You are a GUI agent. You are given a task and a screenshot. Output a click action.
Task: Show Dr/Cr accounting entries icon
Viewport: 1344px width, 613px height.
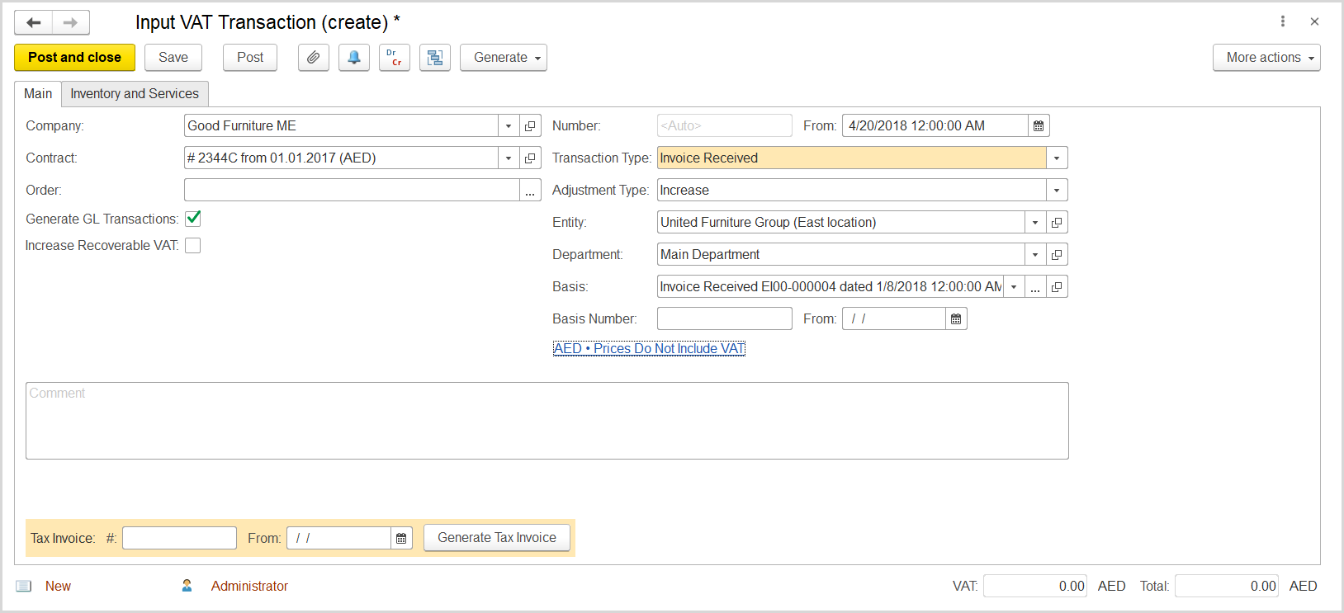pos(395,58)
